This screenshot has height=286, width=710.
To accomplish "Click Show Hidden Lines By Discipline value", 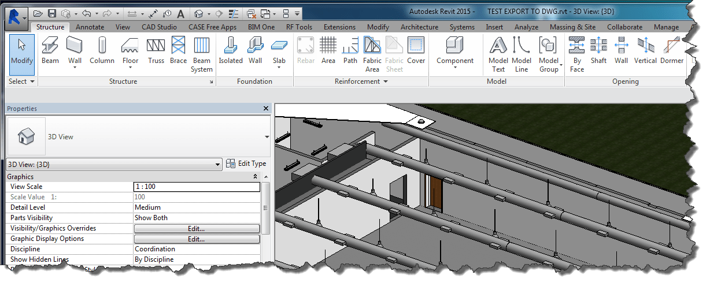I will click(197, 259).
